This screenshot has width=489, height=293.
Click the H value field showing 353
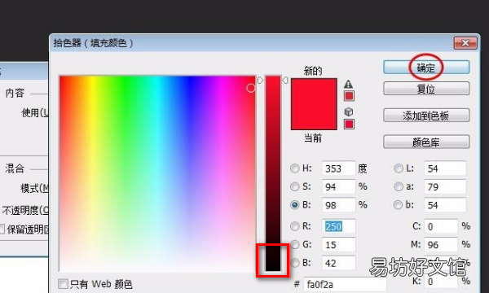pos(339,168)
